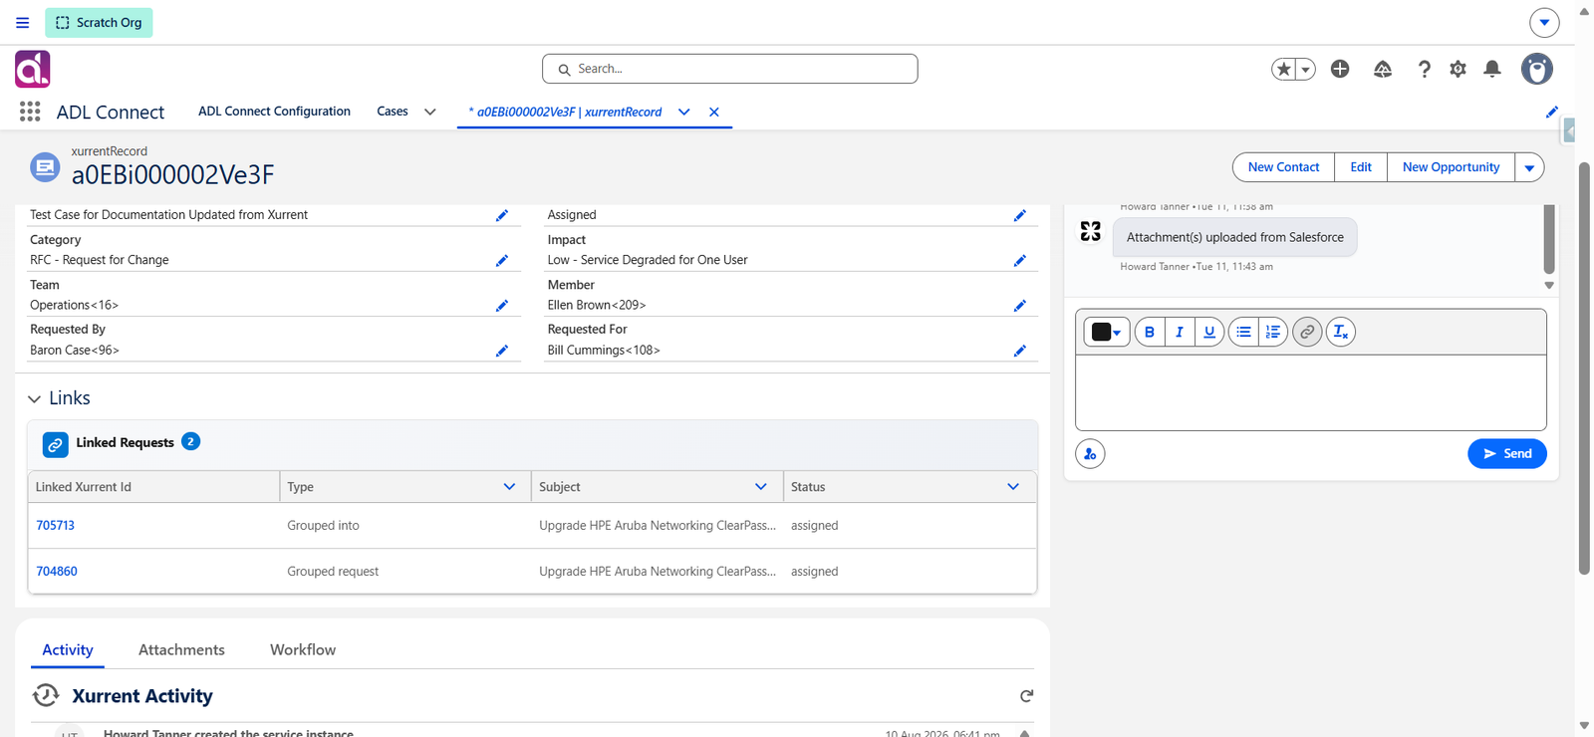This screenshot has height=737, width=1594.
Task: Collapse the Links section
Action: pyautogui.click(x=34, y=398)
